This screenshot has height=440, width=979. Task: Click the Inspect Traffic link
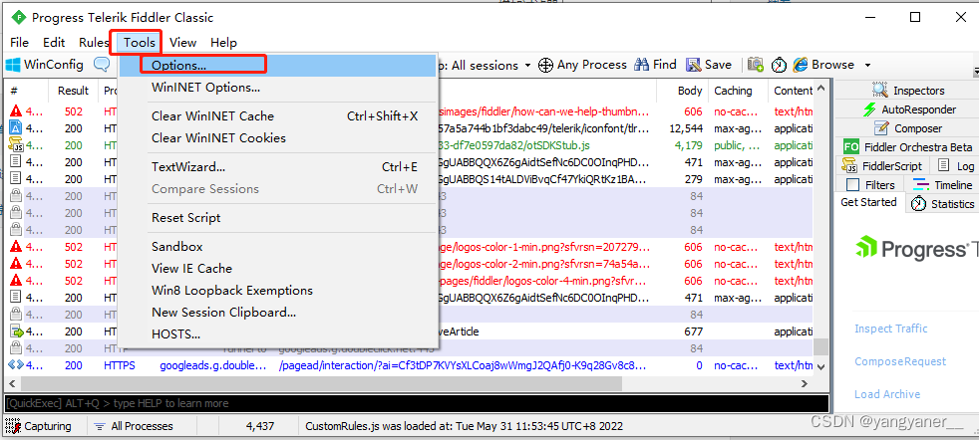890,329
